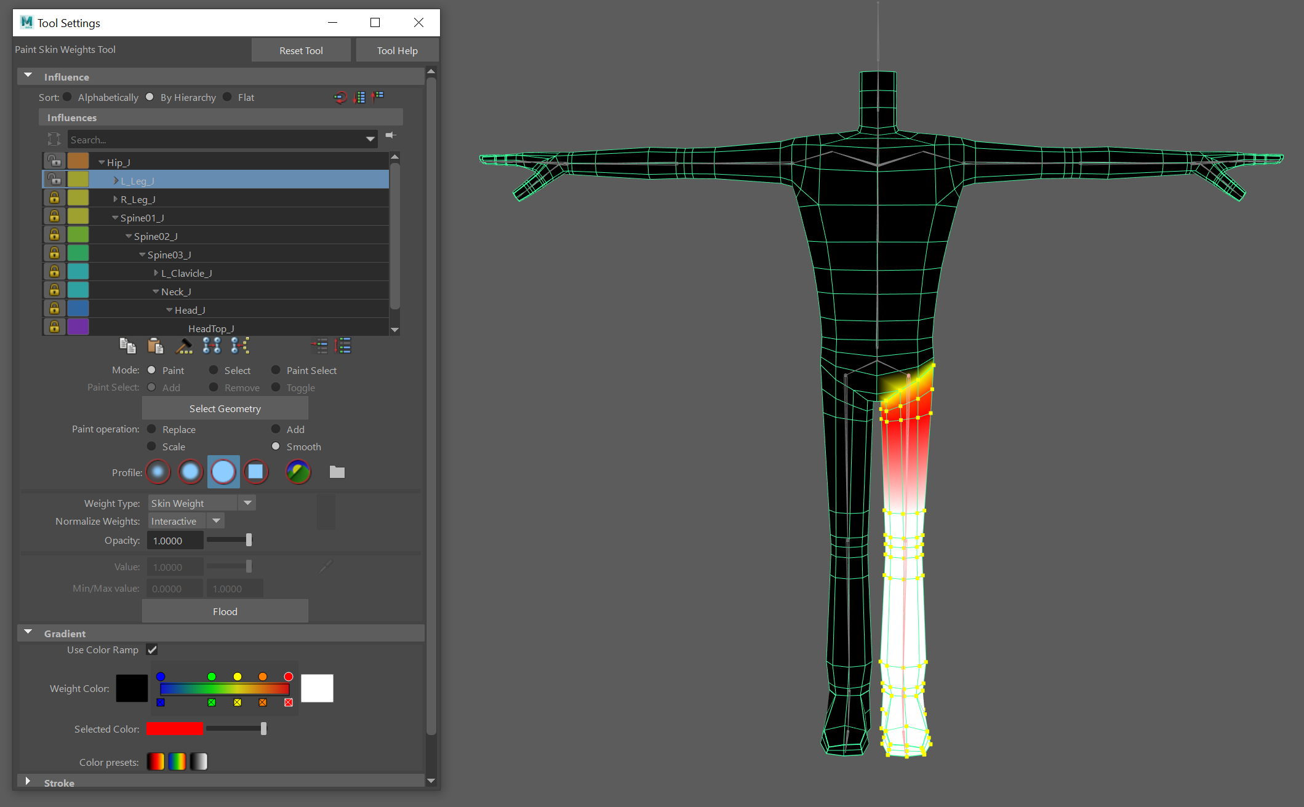Expand the R_Leg_J joint in the tree

(115, 199)
